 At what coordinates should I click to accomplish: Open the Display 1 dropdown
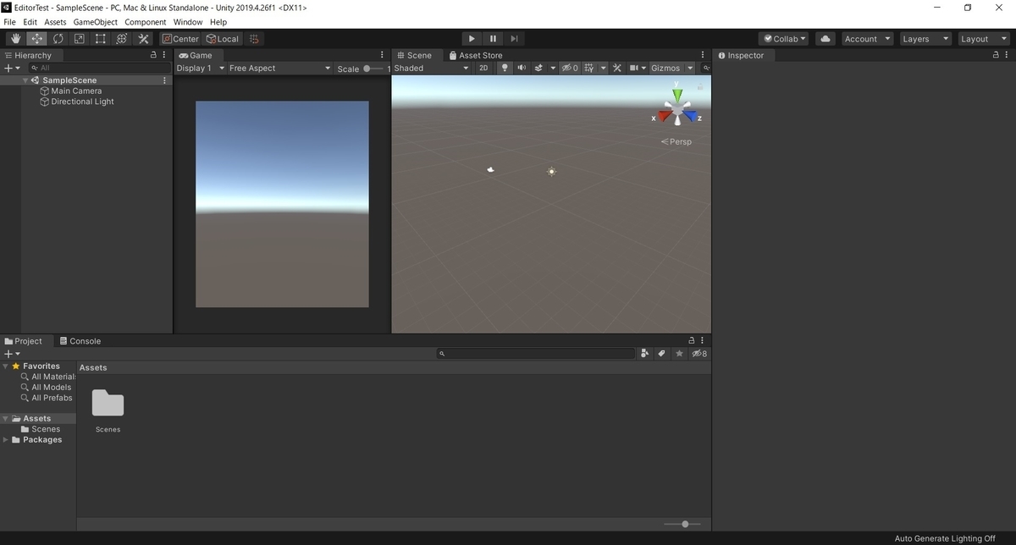coord(201,68)
